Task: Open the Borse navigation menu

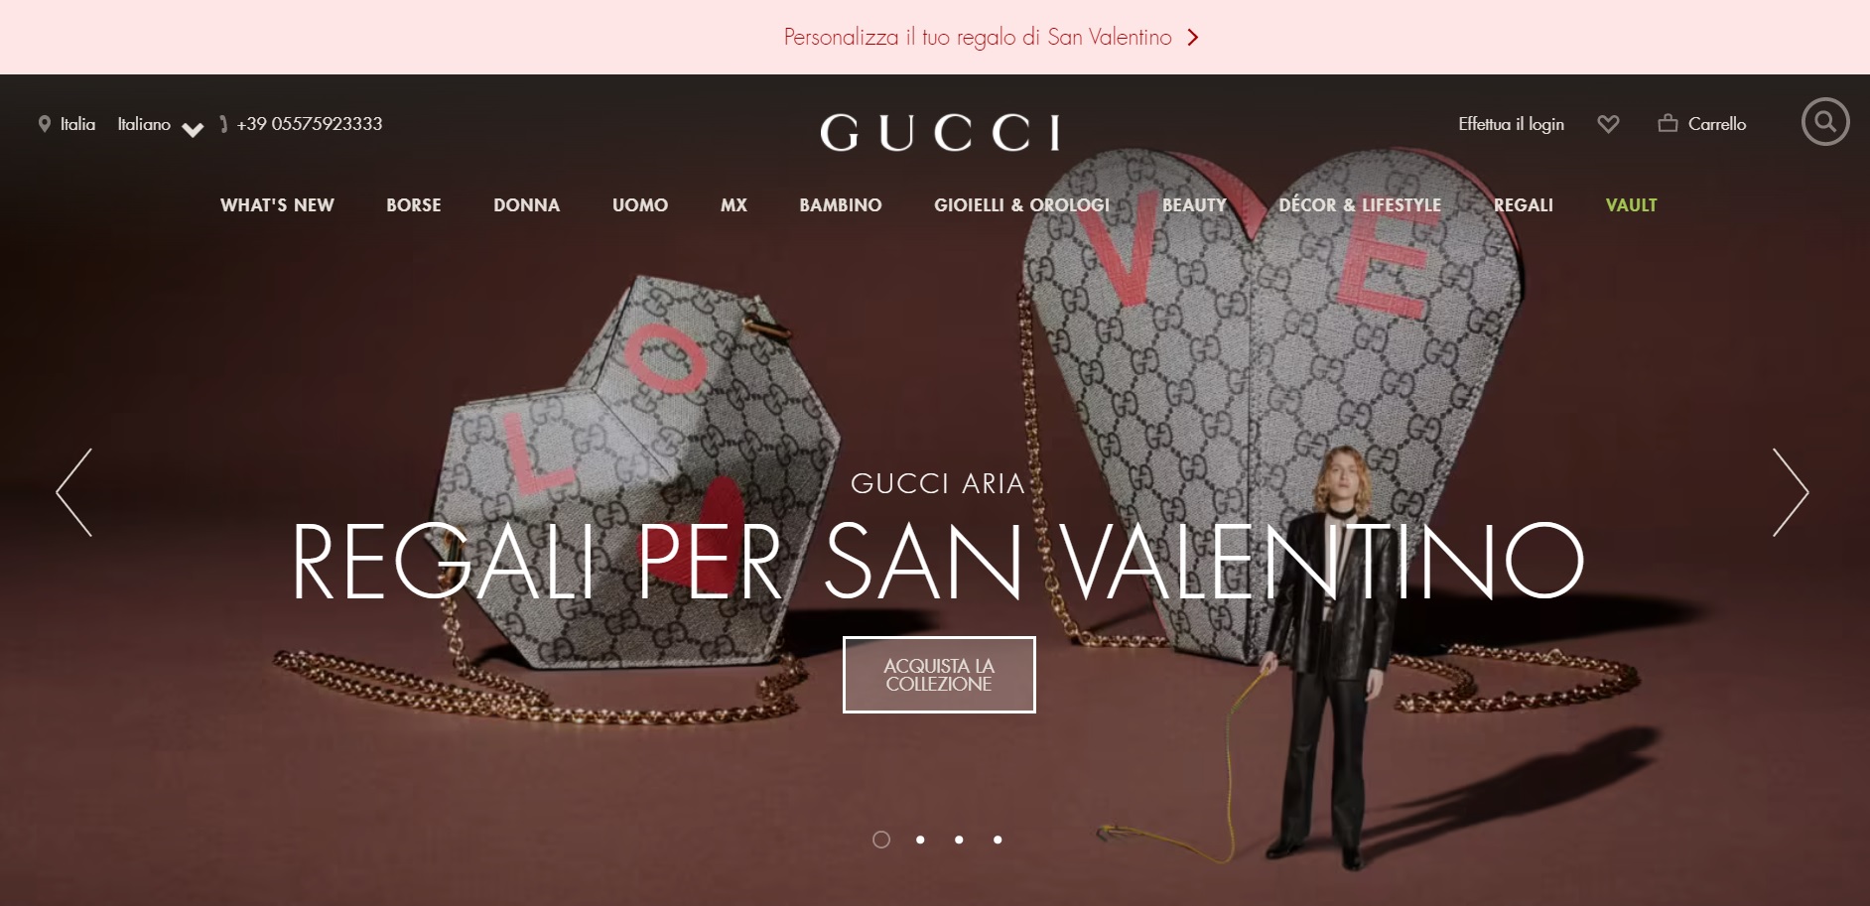Action: coord(414,205)
